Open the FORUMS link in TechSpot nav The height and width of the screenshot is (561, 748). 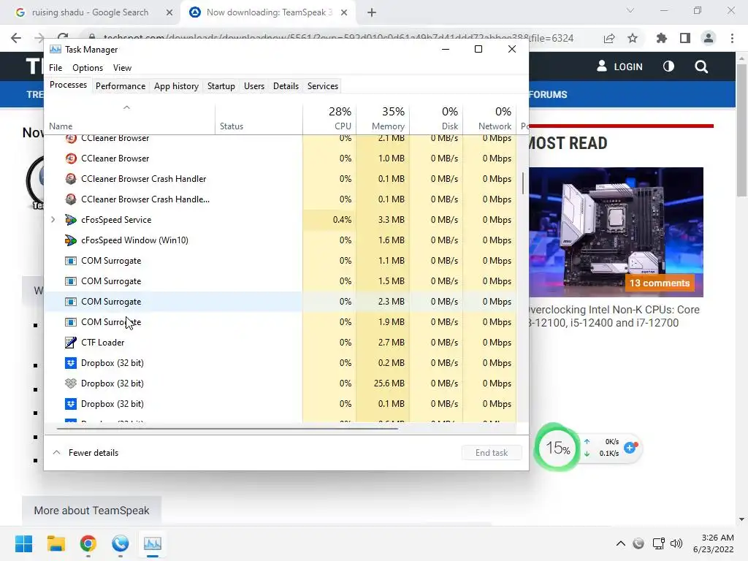[548, 94]
